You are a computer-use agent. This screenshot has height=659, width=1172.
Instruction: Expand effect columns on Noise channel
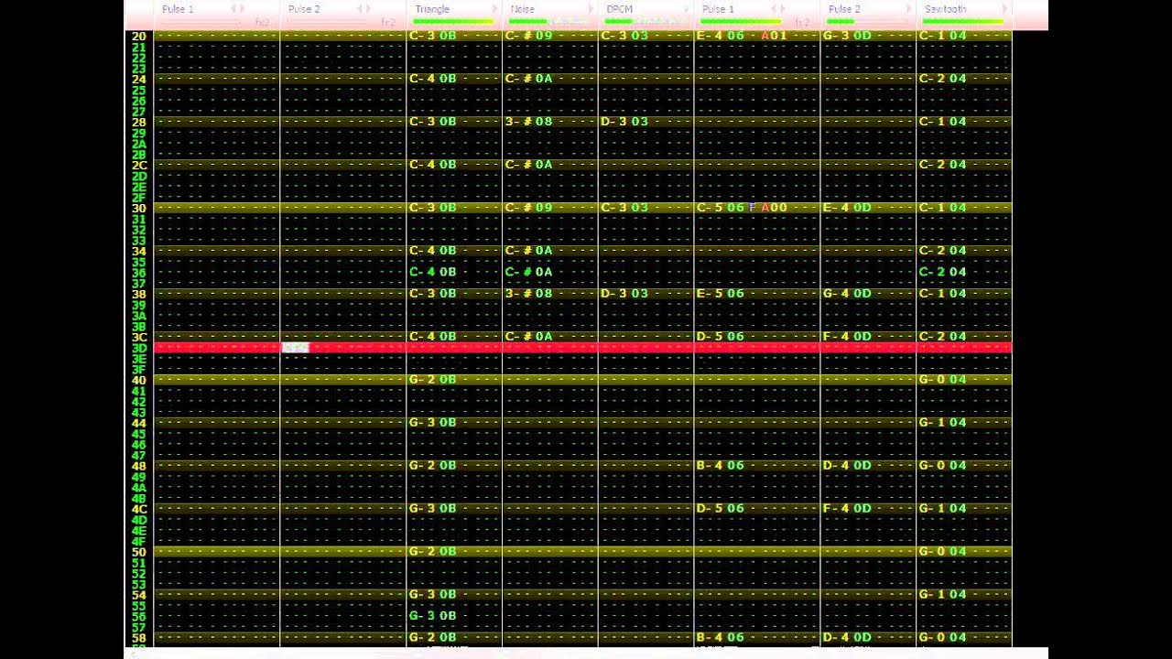coord(591,9)
